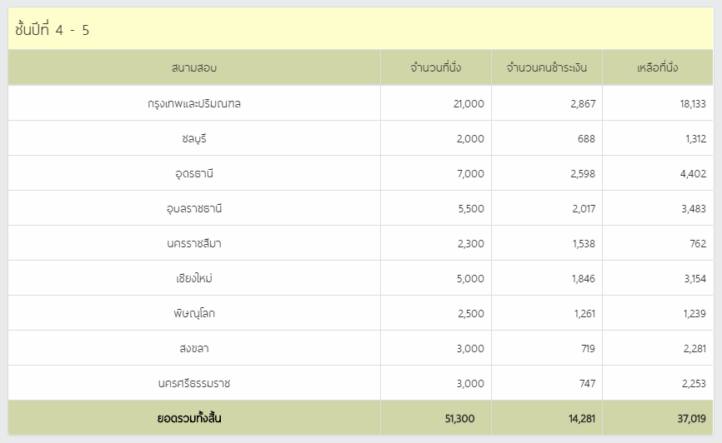Select the ชลบุรี exam venue cell

(194, 138)
